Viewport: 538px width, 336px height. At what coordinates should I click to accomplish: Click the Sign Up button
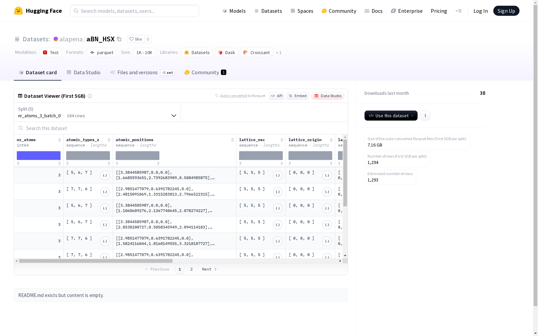(506, 11)
